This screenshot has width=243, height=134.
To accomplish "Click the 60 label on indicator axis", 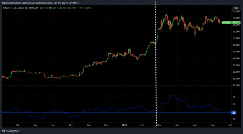I will (x=234, y=104).
